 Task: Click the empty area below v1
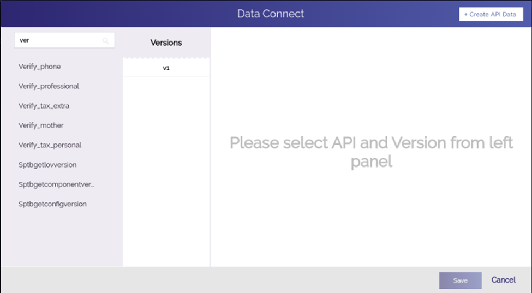point(166,171)
